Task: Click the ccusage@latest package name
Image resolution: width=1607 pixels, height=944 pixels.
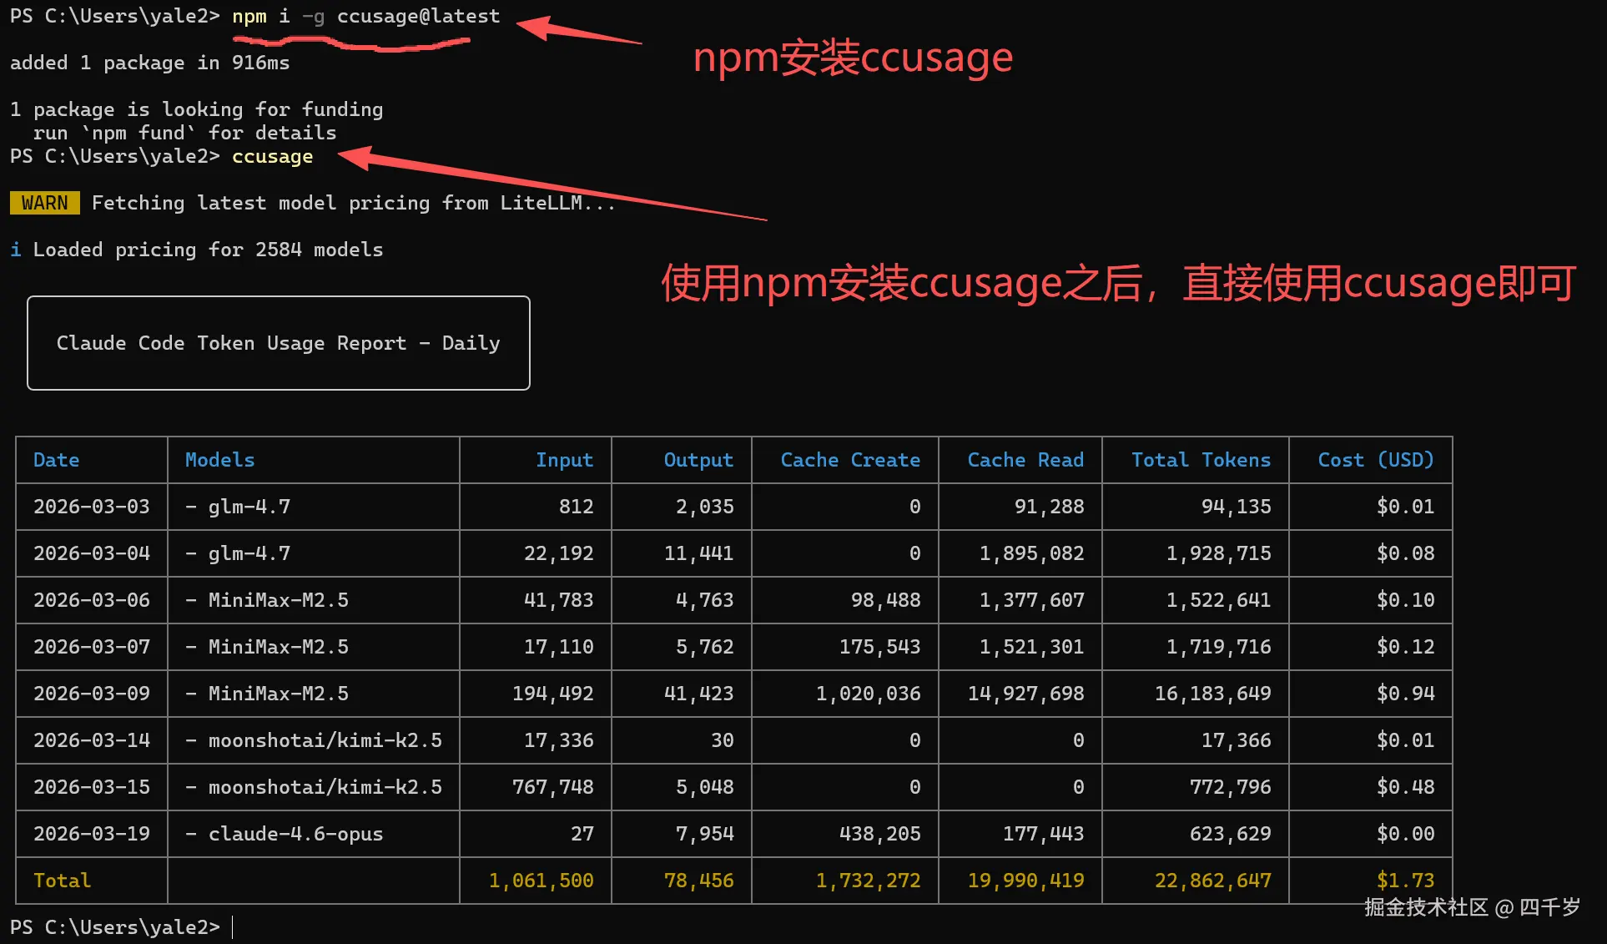Action: (418, 15)
